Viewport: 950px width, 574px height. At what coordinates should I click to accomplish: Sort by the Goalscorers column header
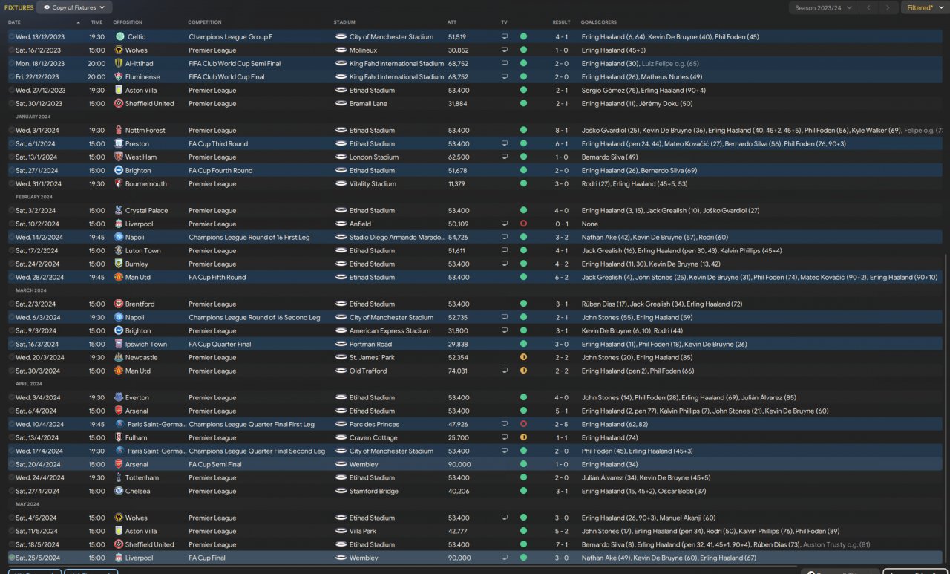point(600,22)
